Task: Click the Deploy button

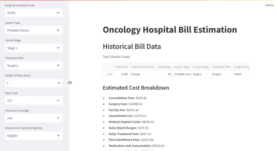Action: tap(269, 5)
